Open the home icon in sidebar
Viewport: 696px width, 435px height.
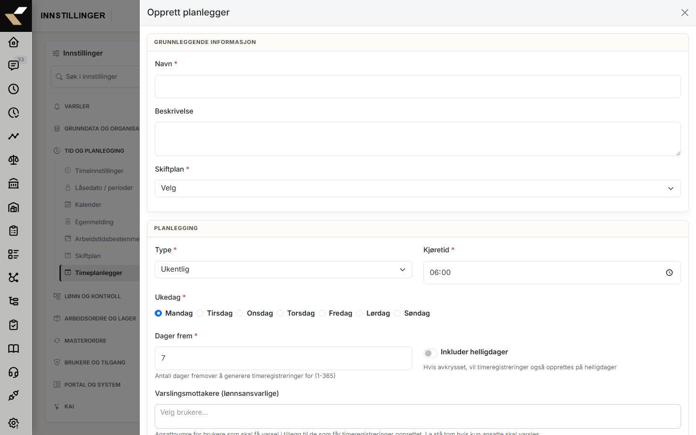(14, 42)
